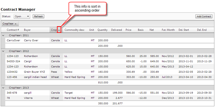Image resolution: width=217 pixels, height=108 pixels.
Task: Click the 585.00 net value cell
Action: (x=155, y=56)
